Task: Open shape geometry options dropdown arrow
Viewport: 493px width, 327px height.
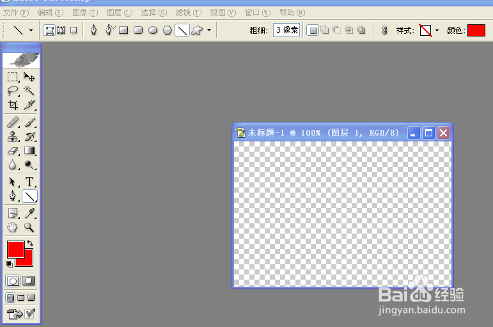Action: point(209,30)
